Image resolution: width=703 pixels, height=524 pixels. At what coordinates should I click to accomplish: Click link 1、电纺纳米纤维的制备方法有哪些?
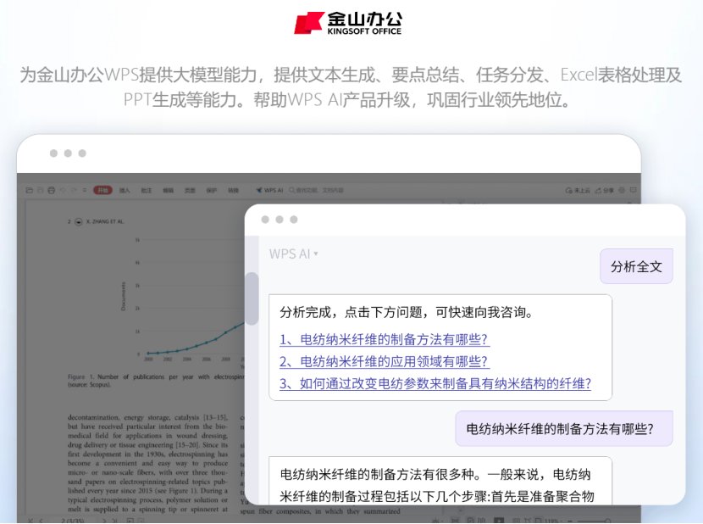point(384,339)
